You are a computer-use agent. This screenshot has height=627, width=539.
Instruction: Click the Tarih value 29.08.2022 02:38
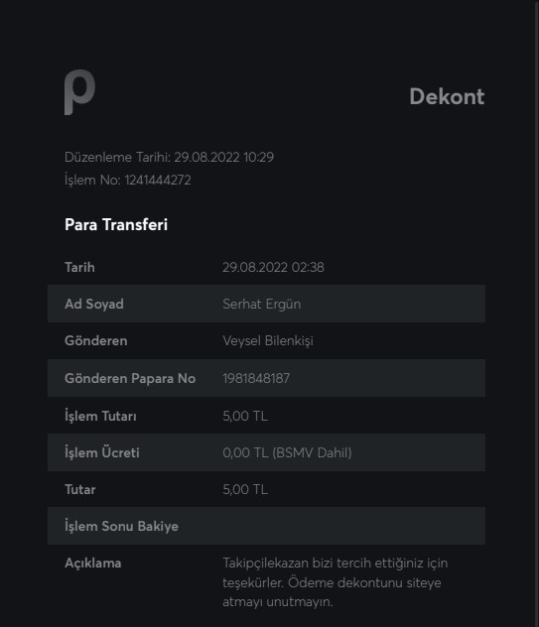pyautogui.click(x=273, y=267)
